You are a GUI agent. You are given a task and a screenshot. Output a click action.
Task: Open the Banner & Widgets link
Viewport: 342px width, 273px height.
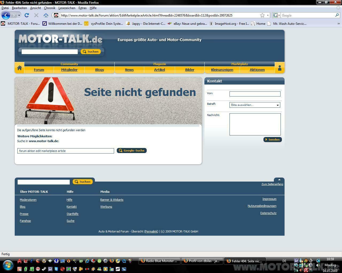(x=112, y=200)
